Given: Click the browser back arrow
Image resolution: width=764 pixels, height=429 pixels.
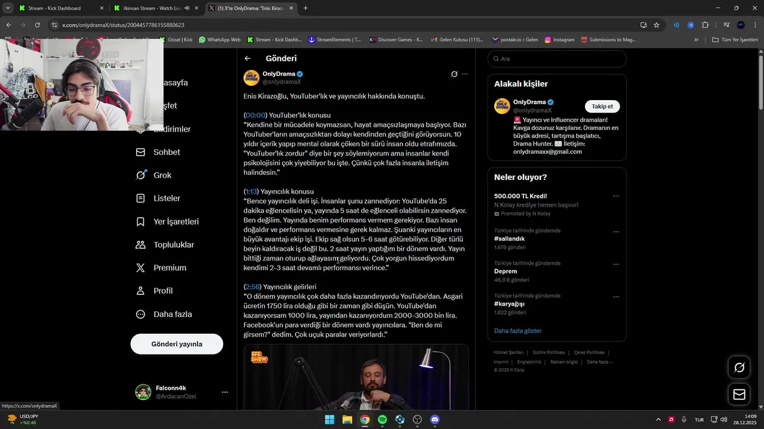Looking at the screenshot, I should click(x=8, y=25).
